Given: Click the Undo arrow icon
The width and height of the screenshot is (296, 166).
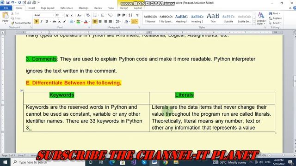Looking at the screenshot, I should [x=12, y=2].
